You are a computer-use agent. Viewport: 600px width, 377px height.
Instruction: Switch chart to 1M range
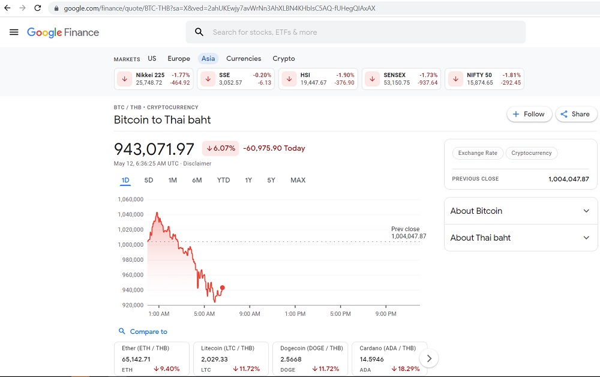click(x=173, y=180)
